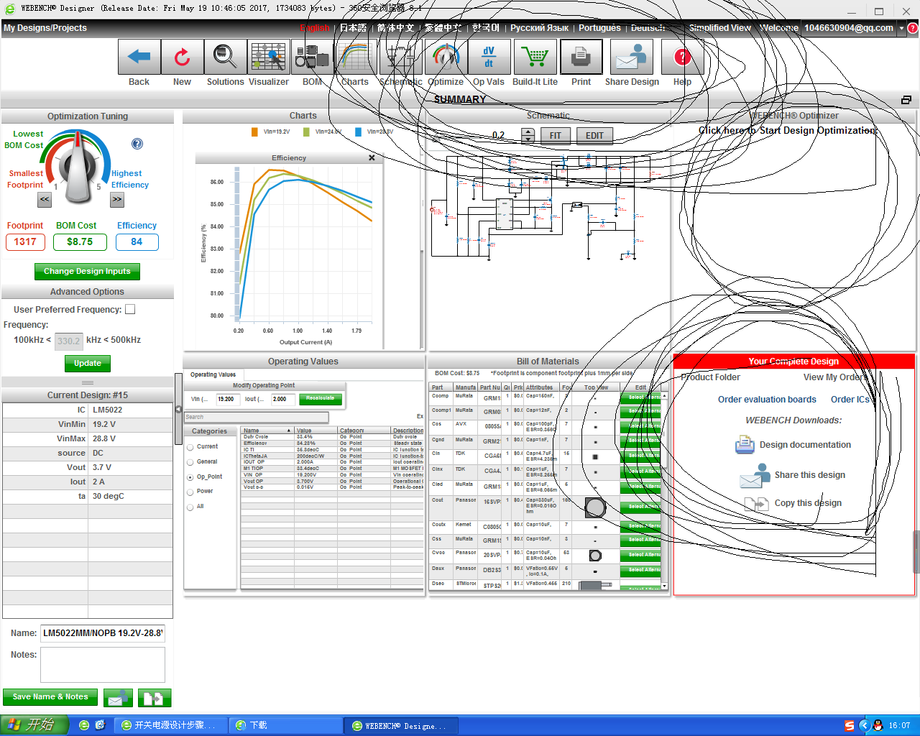Open Op Vals dV/dt icon
Viewport: 920px width, 736px height.
coord(489,57)
